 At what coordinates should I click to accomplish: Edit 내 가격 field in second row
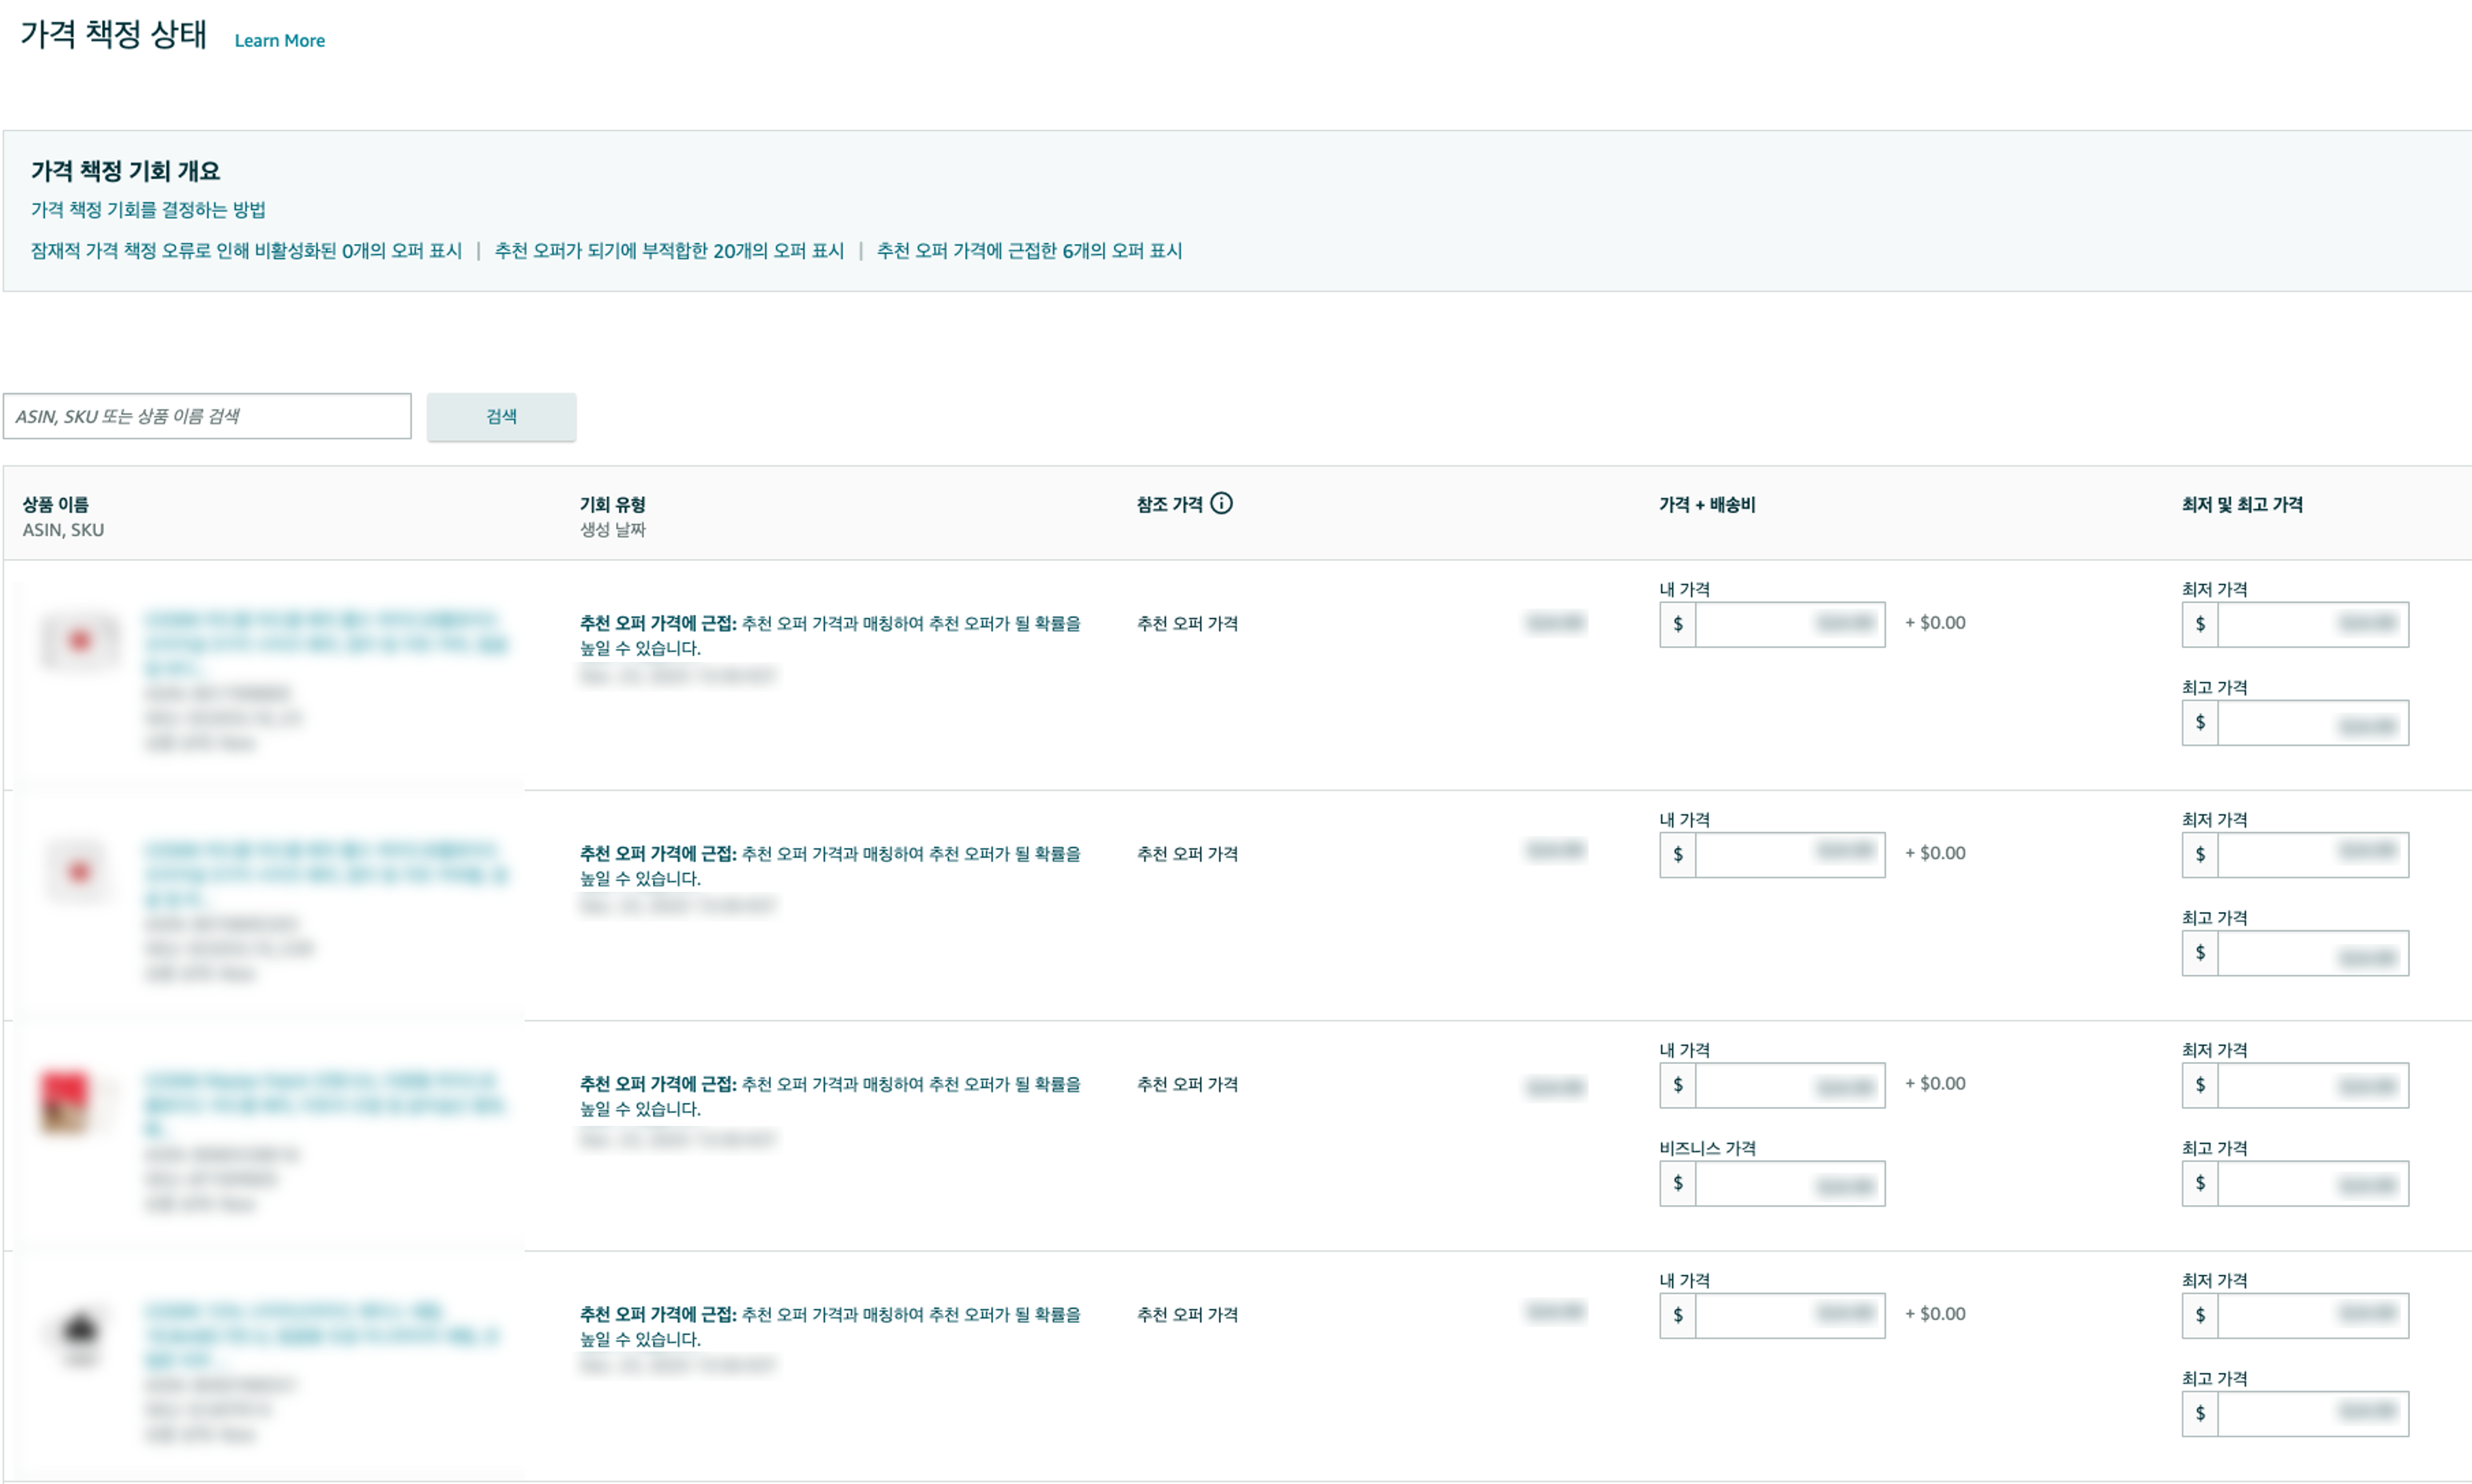point(1789,855)
